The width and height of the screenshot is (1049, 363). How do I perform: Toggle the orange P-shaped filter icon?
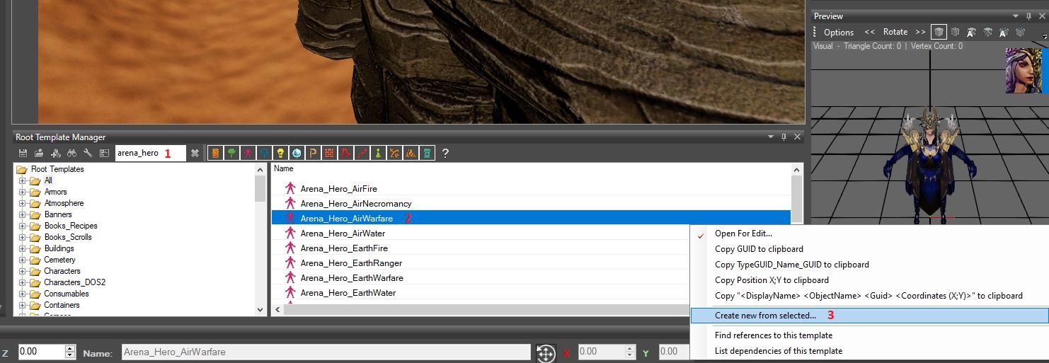312,153
